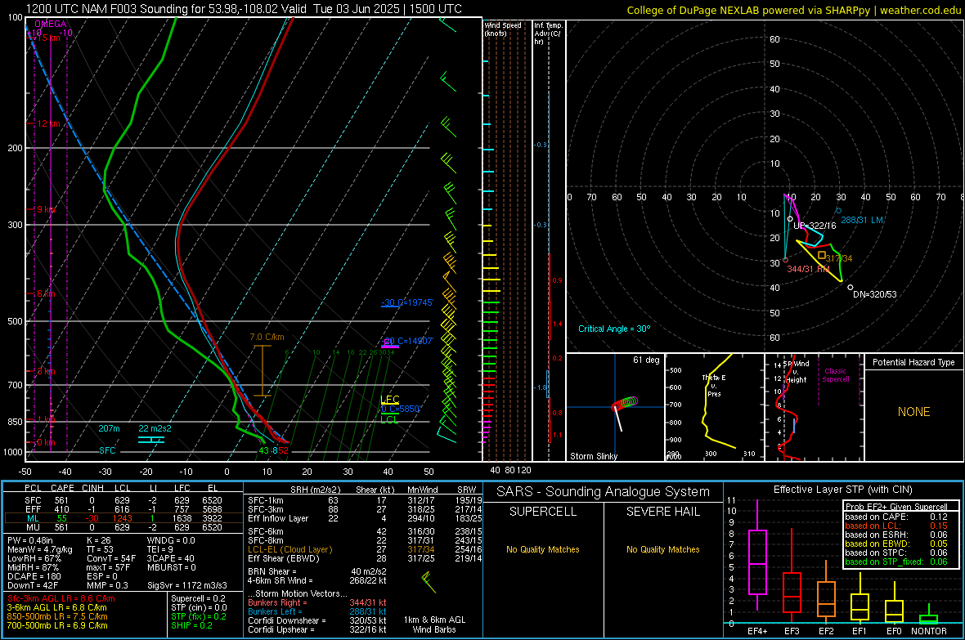Click the 'SUPERCELL' SARS column heading
Viewport: 965px width, 640px height.
pyautogui.click(x=543, y=512)
